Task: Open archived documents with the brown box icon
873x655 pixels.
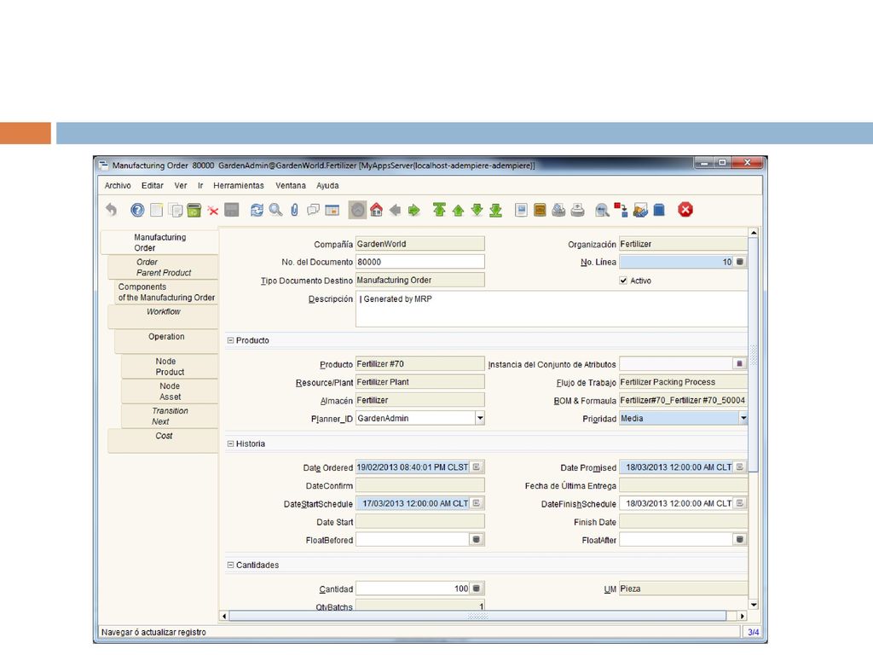Action: point(540,210)
